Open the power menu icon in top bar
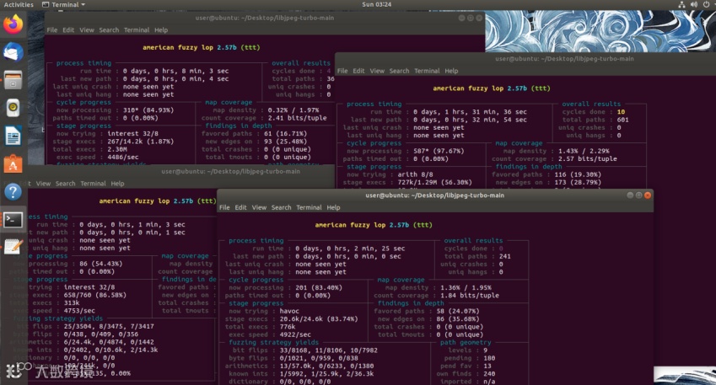Screen dimensions: 716x385 pyautogui.click(x=706, y=4)
